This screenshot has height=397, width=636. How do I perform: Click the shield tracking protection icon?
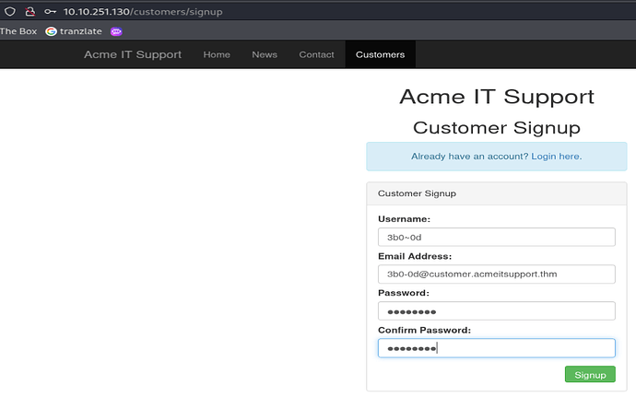pyautogui.click(x=10, y=11)
